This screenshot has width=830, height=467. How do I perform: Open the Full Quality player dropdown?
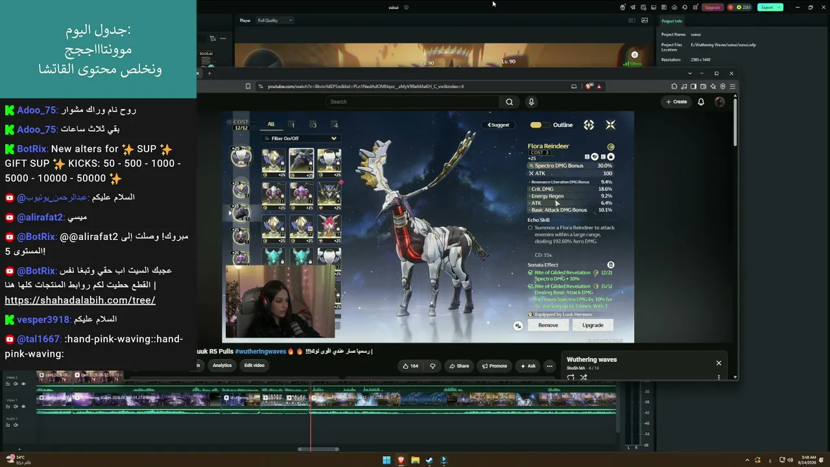point(274,20)
